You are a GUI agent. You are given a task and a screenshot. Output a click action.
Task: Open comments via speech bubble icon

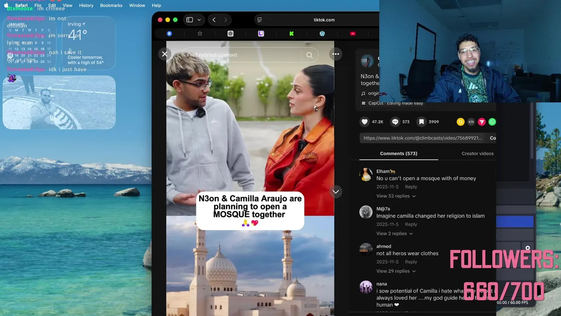395,122
